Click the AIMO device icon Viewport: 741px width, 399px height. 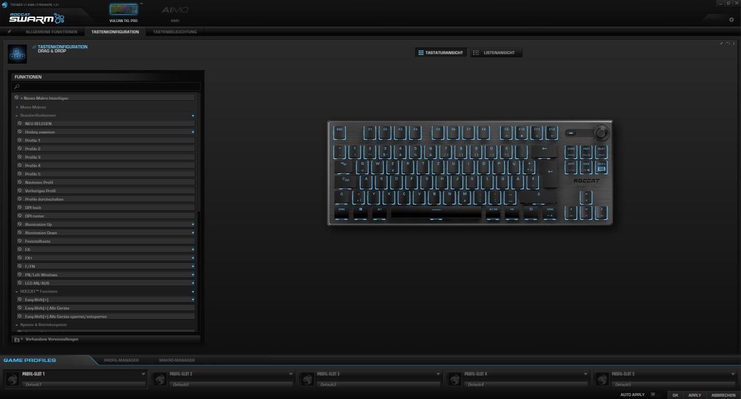tap(175, 10)
